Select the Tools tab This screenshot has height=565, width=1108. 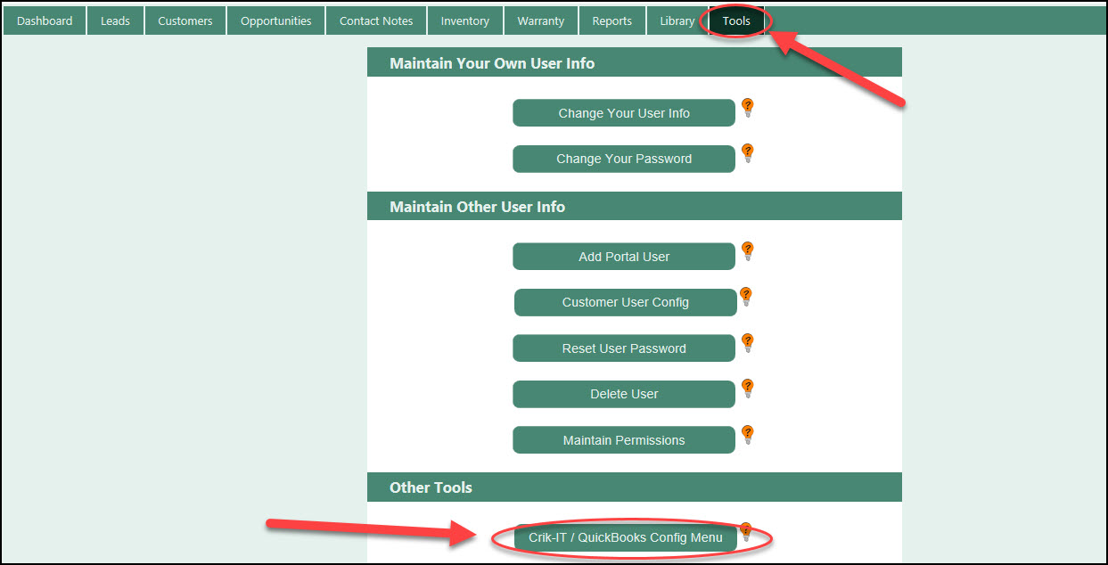[736, 20]
